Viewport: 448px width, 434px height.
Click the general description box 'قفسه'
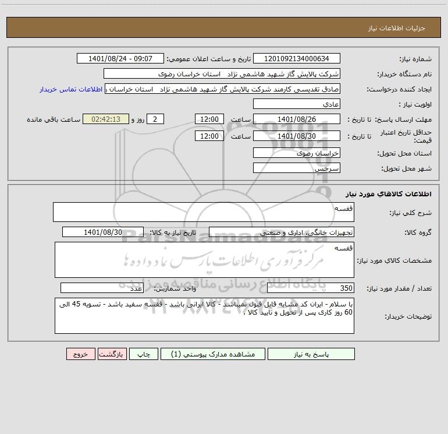[204, 212]
